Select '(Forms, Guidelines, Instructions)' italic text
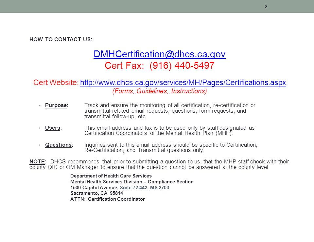Viewport: 314px width, 242px height. click(x=160, y=91)
